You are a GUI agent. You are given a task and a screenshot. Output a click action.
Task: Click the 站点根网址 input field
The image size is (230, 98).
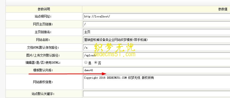pyautogui.click(x=156, y=16)
